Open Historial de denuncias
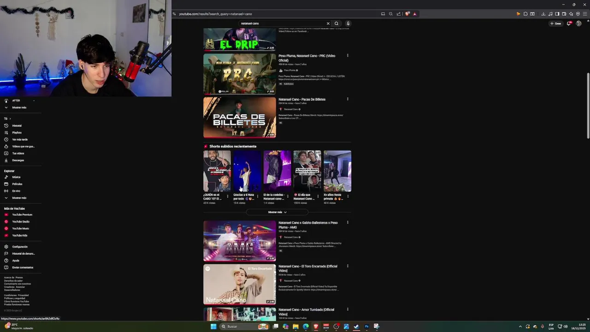Viewport: 590px width, 332px height. click(23, 254)
